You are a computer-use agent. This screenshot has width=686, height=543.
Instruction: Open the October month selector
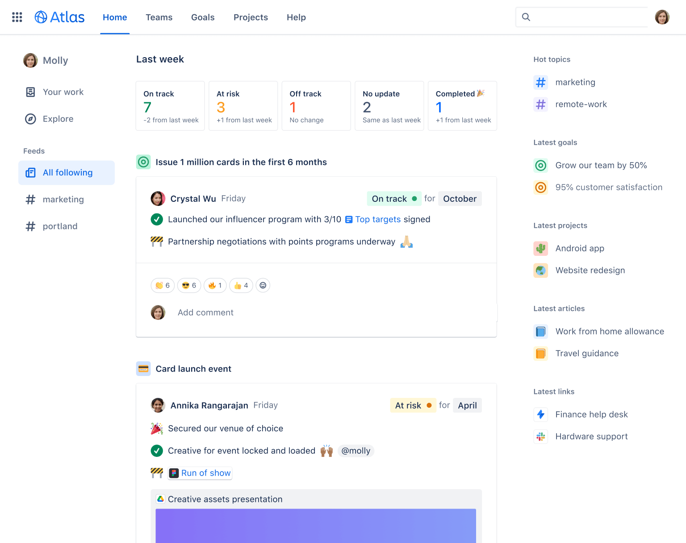(x=460, y=198)
